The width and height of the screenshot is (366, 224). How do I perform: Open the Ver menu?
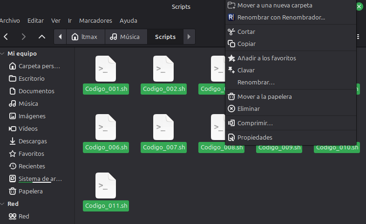[56, 21]
